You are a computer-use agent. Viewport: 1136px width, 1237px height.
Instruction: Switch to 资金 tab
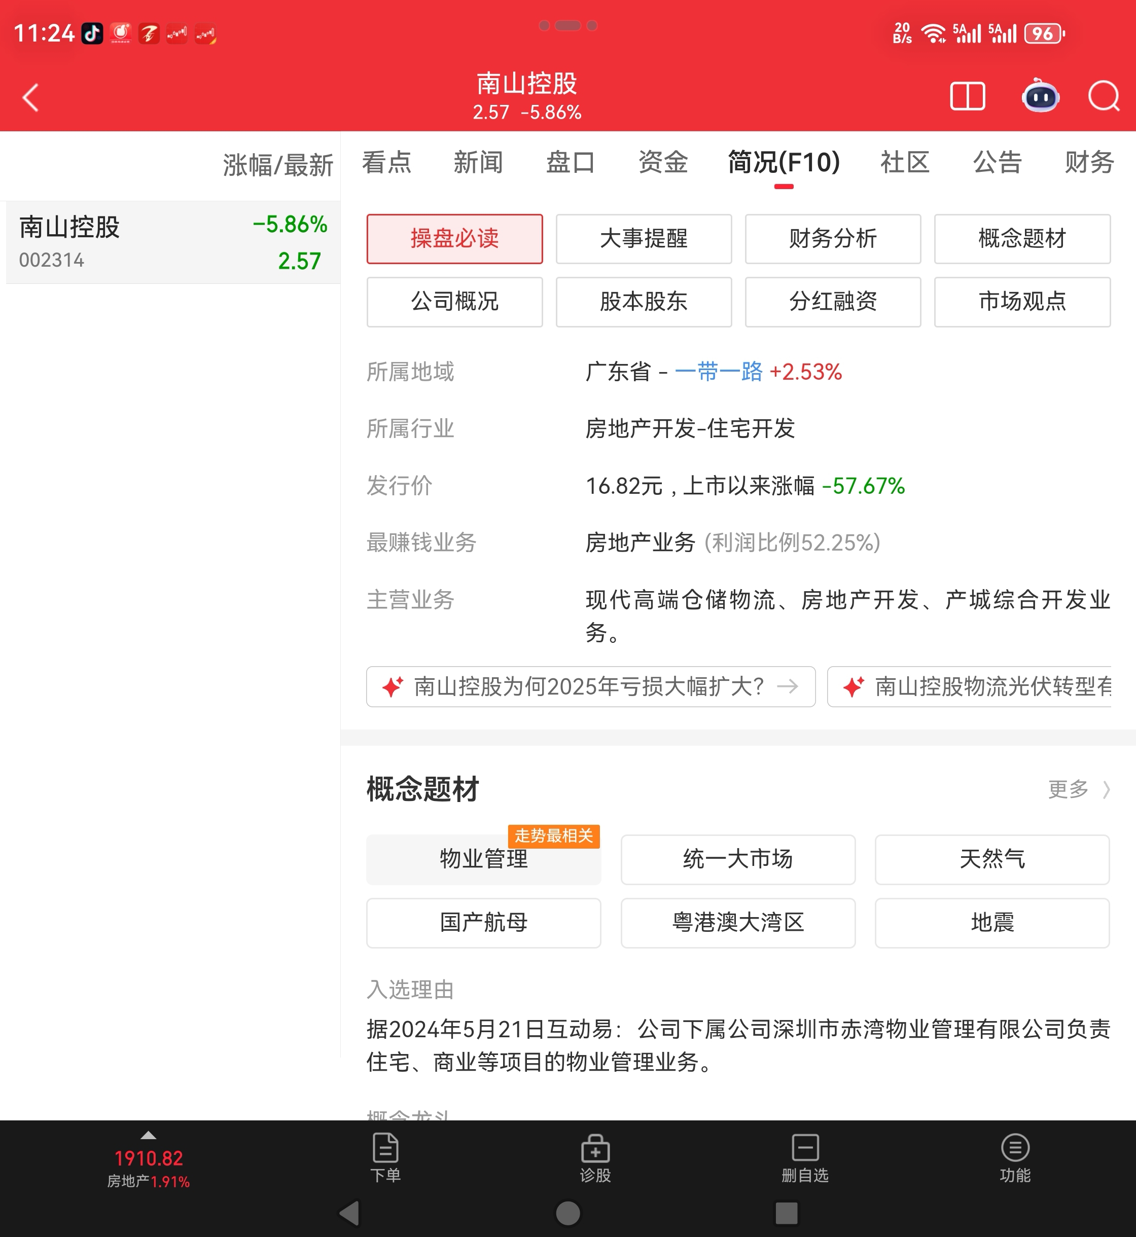point(662,163)
